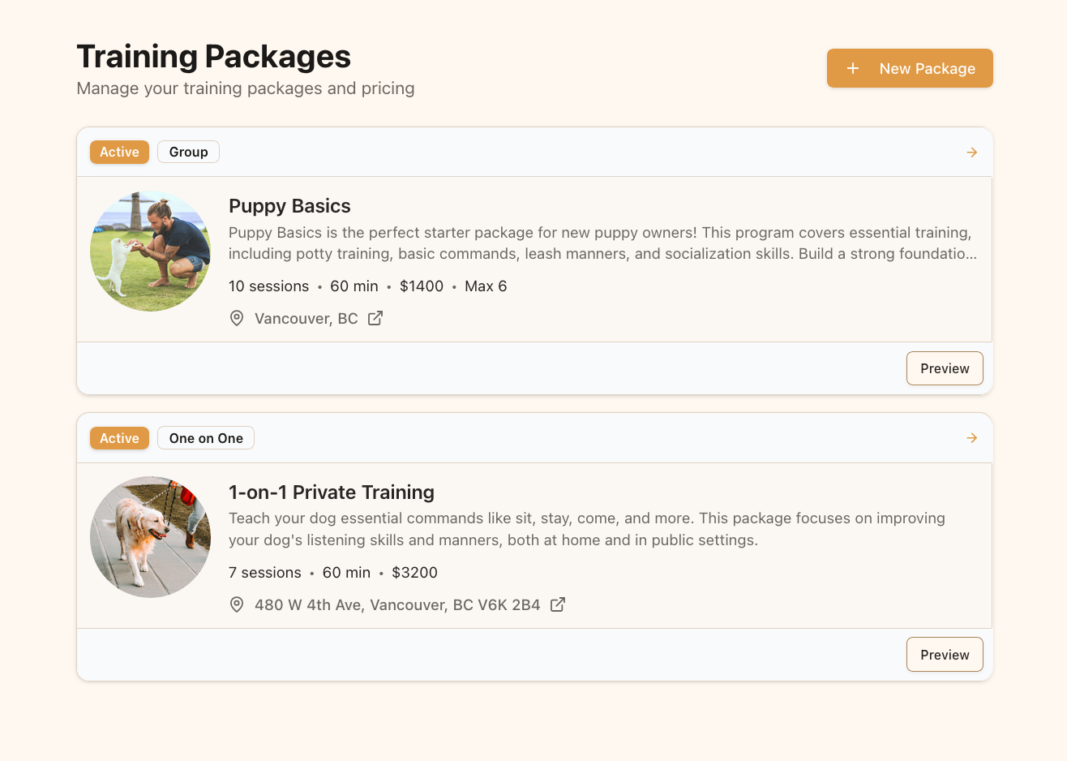
Task: Click the $3200 price text
Action: (x=415, y=572)
